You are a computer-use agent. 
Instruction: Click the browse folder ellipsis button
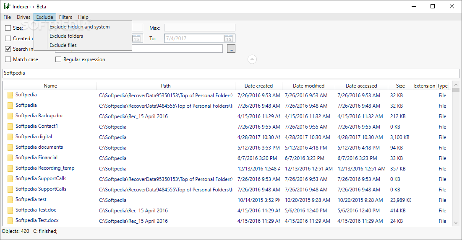[x=231, y=49]
